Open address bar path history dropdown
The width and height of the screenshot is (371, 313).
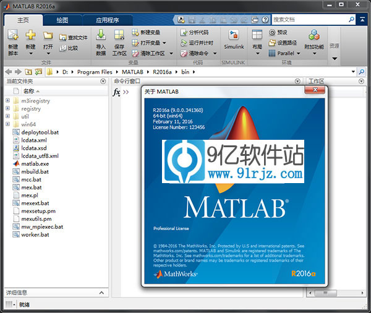tap(353, 72)
